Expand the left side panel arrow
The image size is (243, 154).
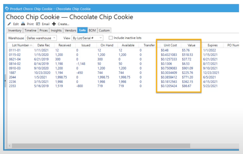tap(5, 81)
